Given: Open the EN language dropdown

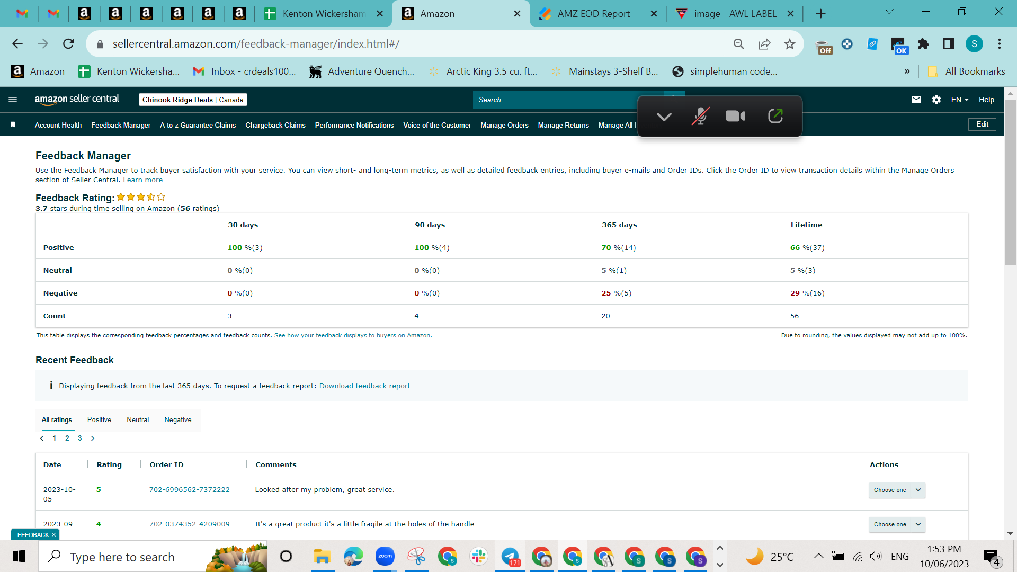Looking at the screenshot, I should pyautogui.click(x=960, y=100).
